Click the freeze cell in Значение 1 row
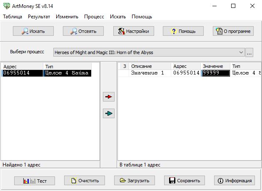The height and width of the screenshot is (191, 262). [124, 73]
